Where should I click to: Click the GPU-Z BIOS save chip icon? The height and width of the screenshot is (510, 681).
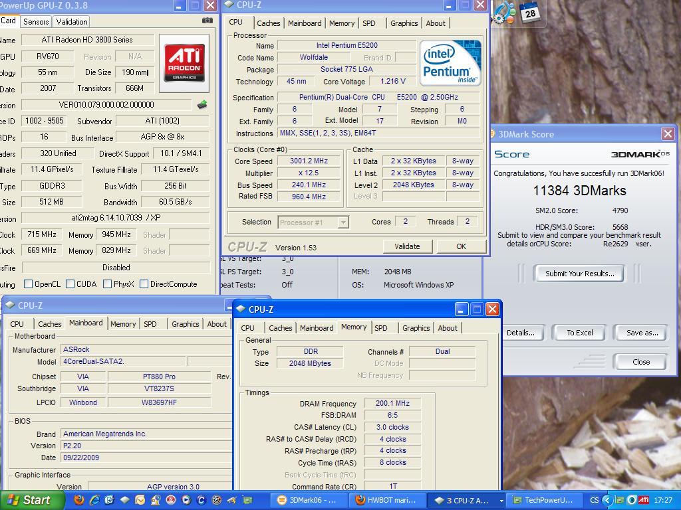(202, 104)
